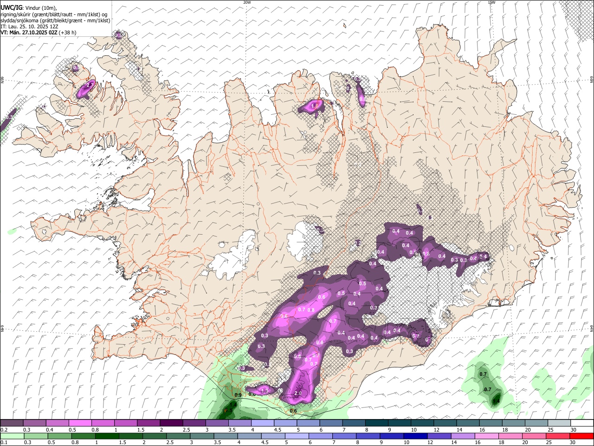Select the 'IT: Lau. 25. 10. 2025 12Z' line
This screenshot has height=446, width=594.
coord(29,26)
